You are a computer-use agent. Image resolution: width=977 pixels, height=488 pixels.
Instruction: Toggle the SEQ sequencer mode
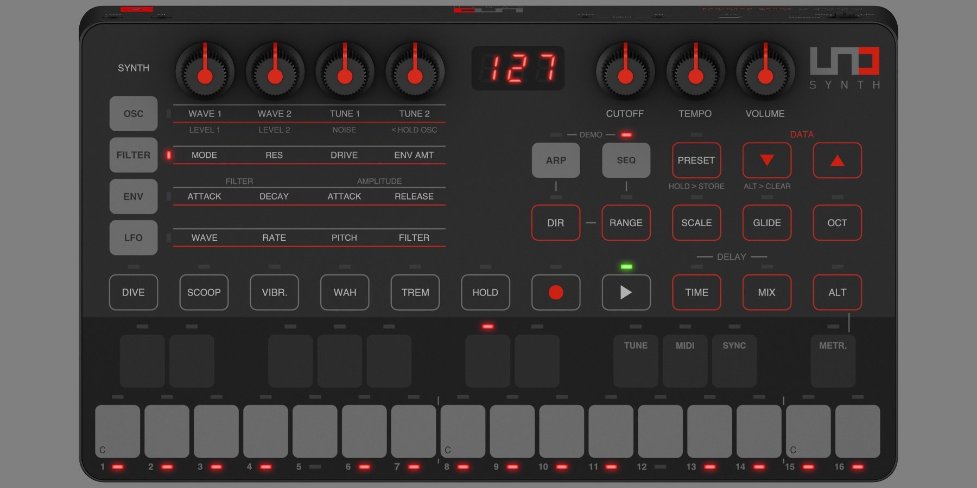point(626,160)
